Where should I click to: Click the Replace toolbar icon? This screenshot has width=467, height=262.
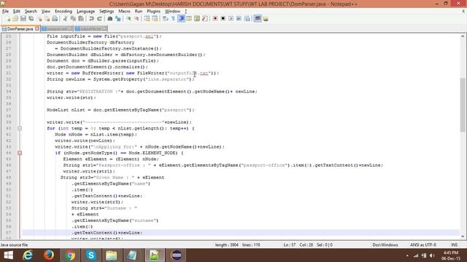pyautogui.click(x=118, y=19)
